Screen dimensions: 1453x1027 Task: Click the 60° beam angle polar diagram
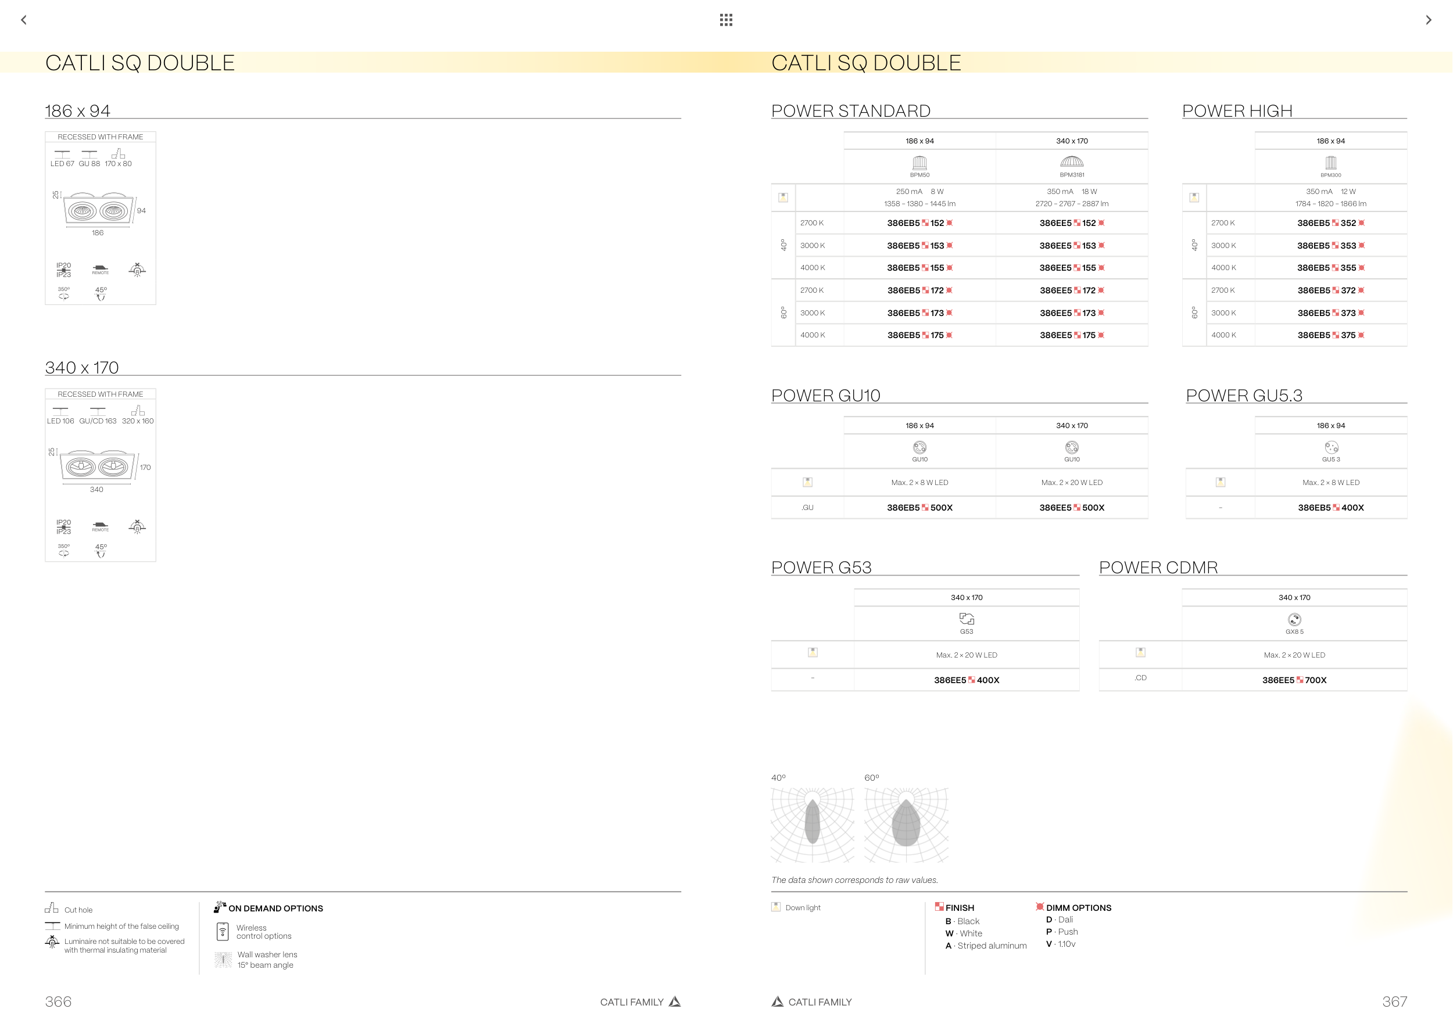point(906,825)
